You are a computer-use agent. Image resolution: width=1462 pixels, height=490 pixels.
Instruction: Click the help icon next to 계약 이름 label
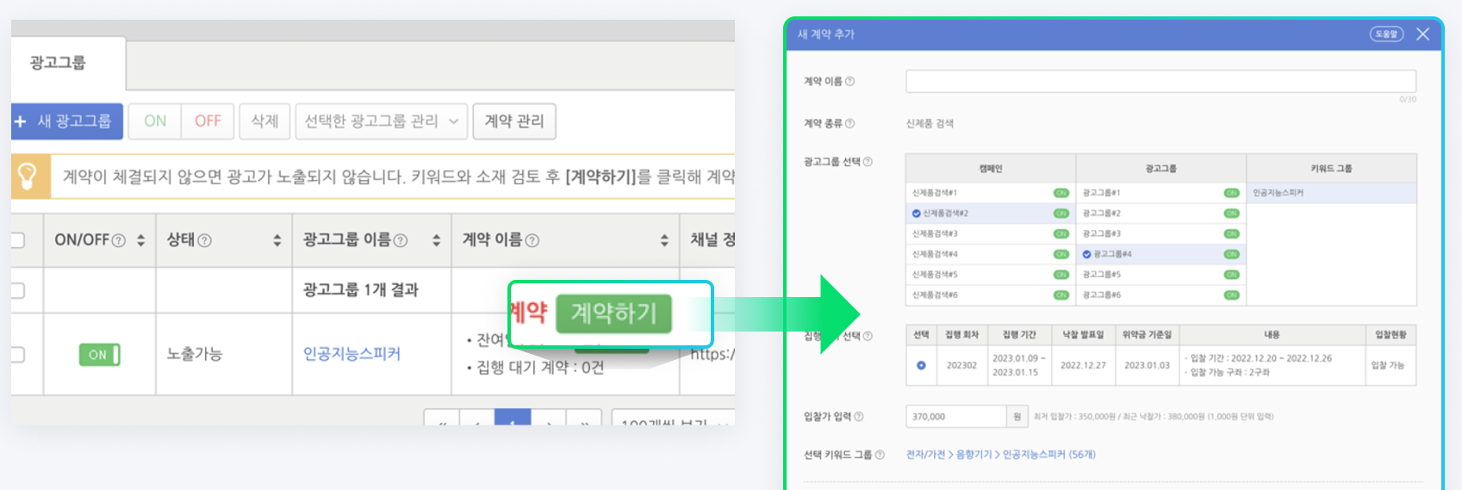click(x=850, y=82)
